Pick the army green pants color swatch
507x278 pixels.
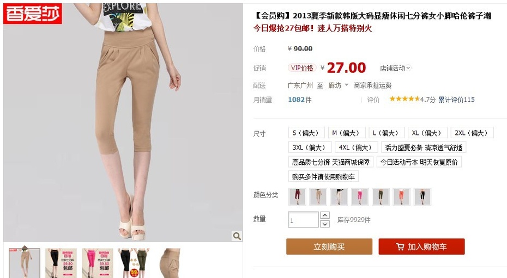point(381,197)
